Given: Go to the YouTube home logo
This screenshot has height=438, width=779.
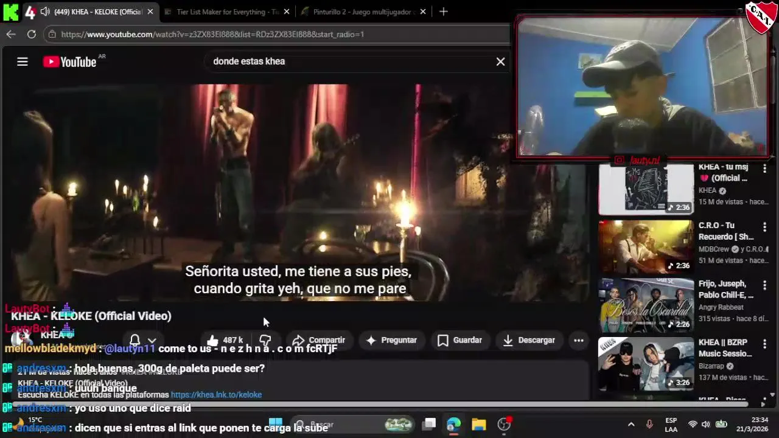Looking at the screenshot, I should 69,61.
